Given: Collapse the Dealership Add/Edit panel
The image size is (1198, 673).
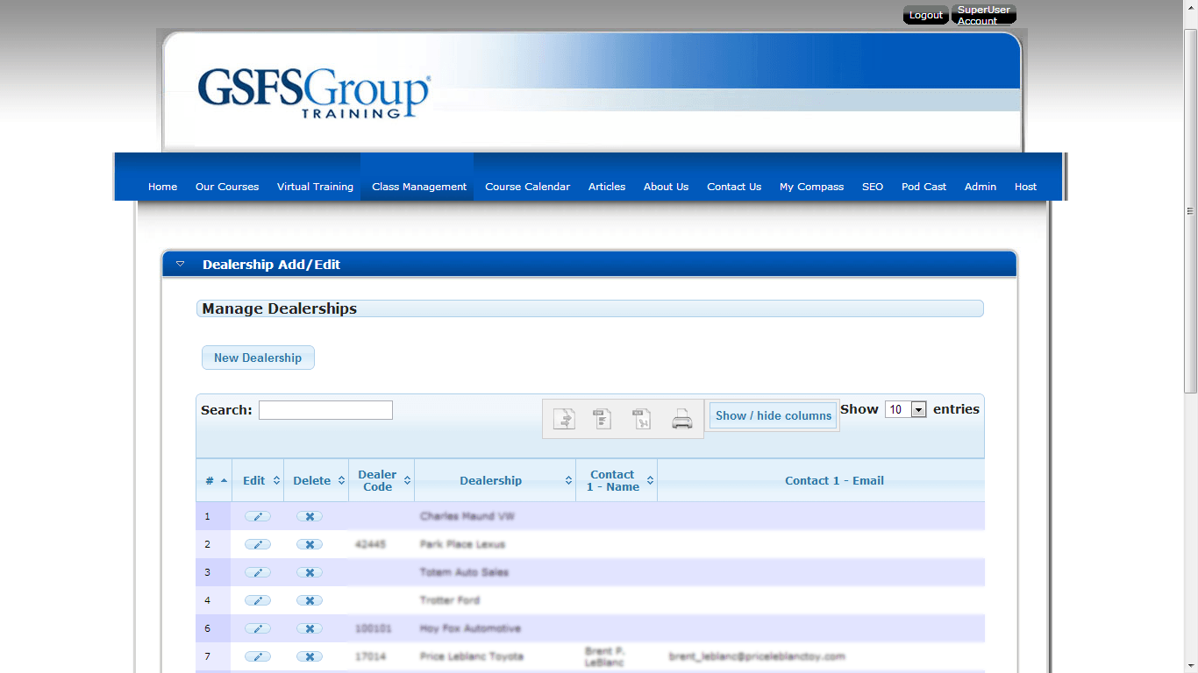Looking at the screenshot, I should 181,264.
